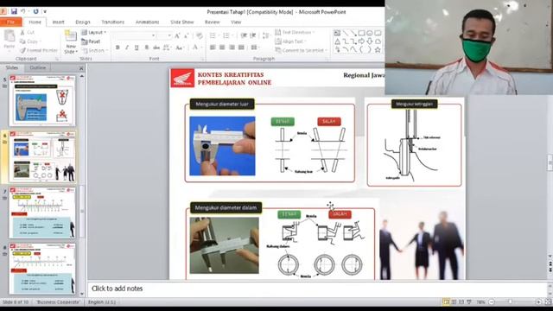This screenshot has width=553, height=311.
Task: Toggle Underline formatting
Action: [137, 48]
